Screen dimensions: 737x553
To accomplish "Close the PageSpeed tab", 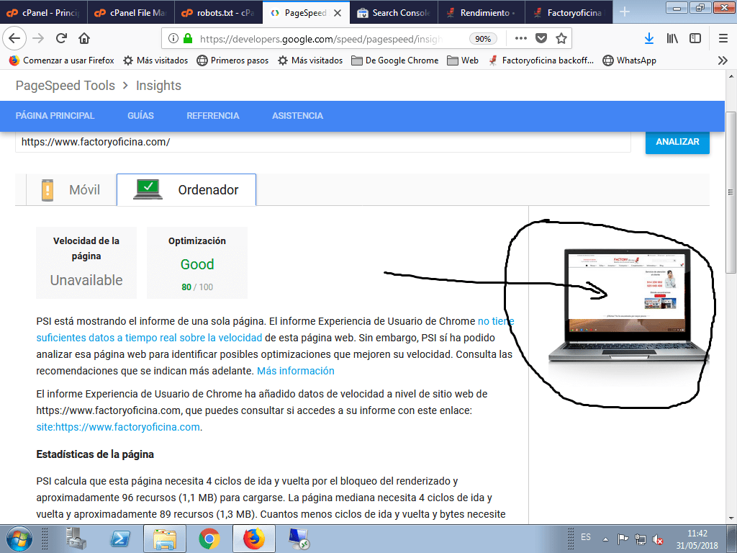I will [x=338, y=13].
